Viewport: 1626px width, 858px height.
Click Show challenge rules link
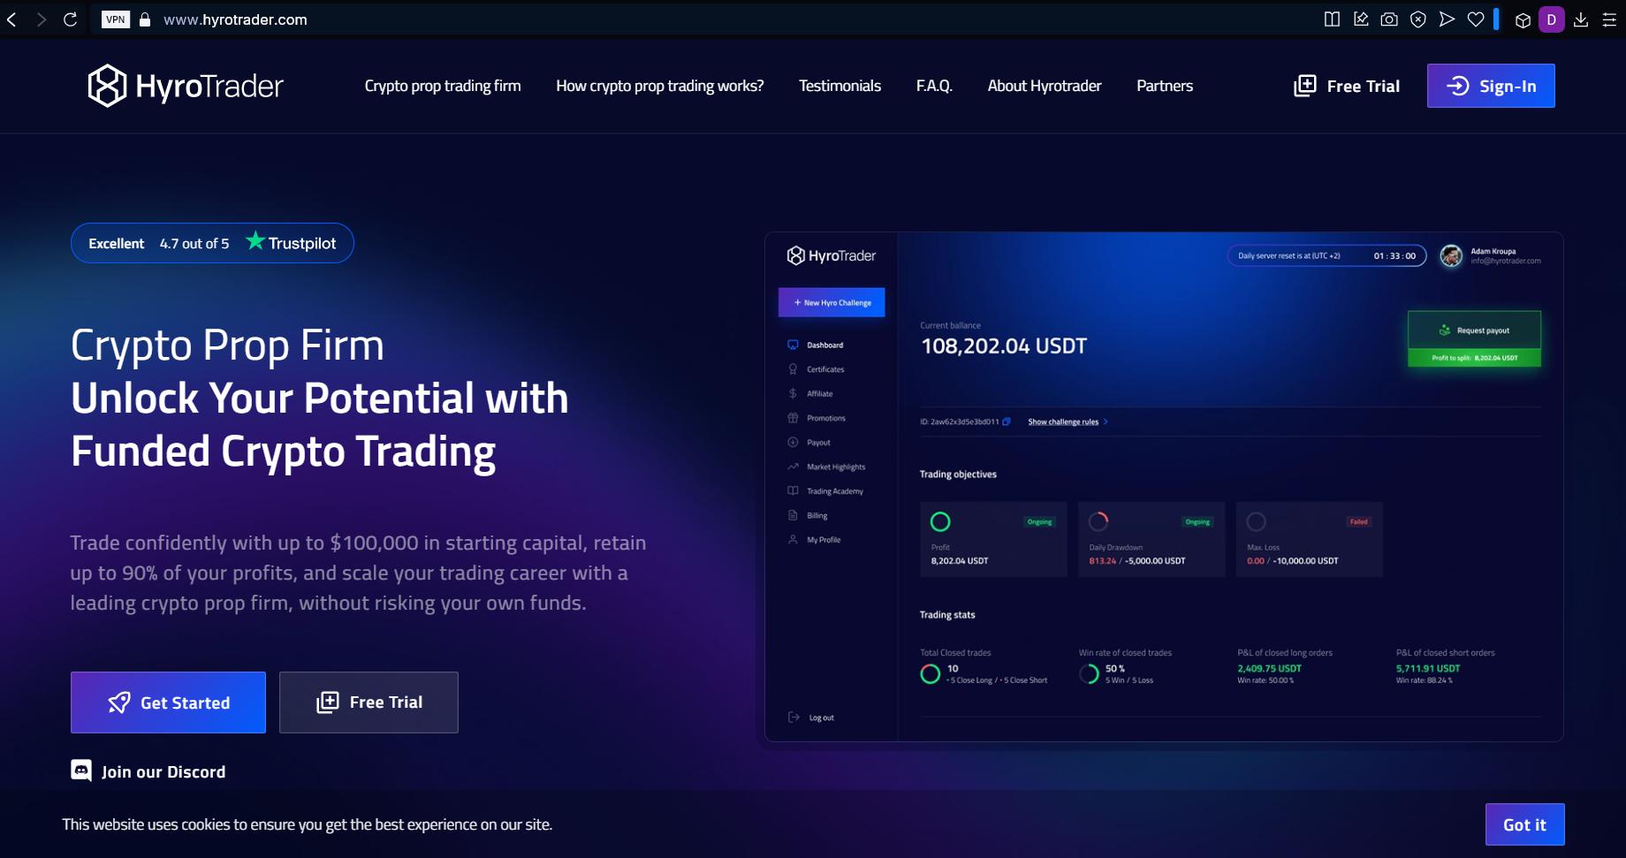tap(1068, 421)
